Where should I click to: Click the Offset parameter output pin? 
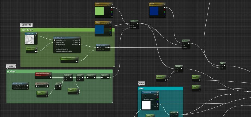(46, 96)
